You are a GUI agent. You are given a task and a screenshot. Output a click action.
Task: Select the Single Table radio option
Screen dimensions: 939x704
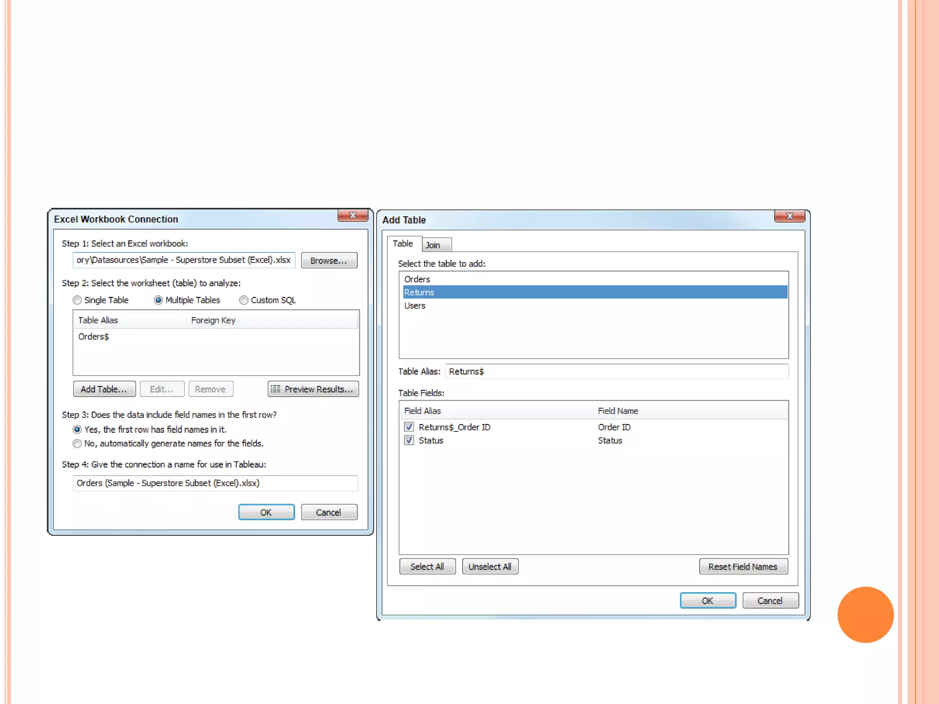(77, 300)
